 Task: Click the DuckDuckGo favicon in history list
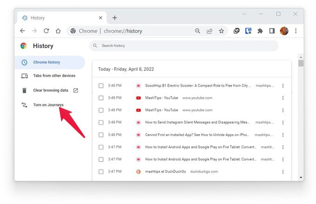138,172
